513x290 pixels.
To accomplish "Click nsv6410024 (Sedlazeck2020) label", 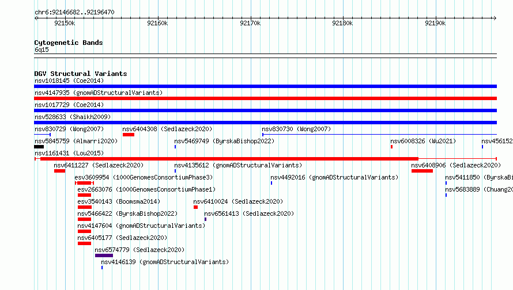I will point(238,201).
